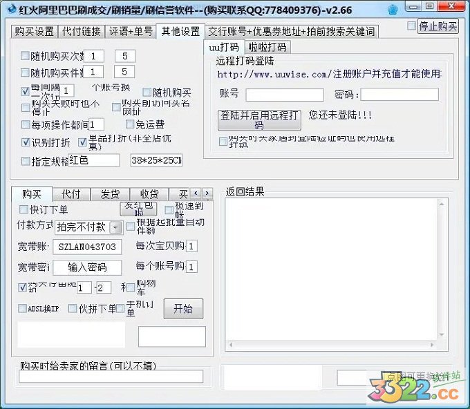The width and height of the screenshot is (470, 409).
Task: Uncheck the purchase pause interval checkbox
Action: 23,287
